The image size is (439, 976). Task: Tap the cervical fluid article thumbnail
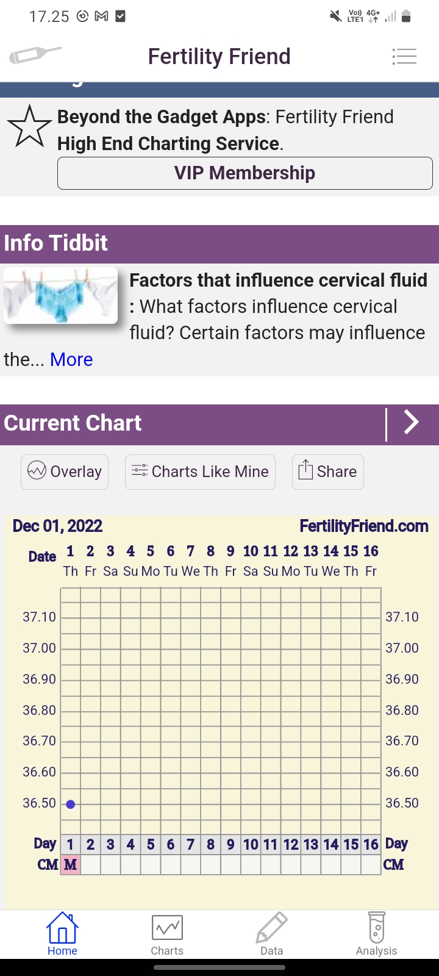pos(61,296)
